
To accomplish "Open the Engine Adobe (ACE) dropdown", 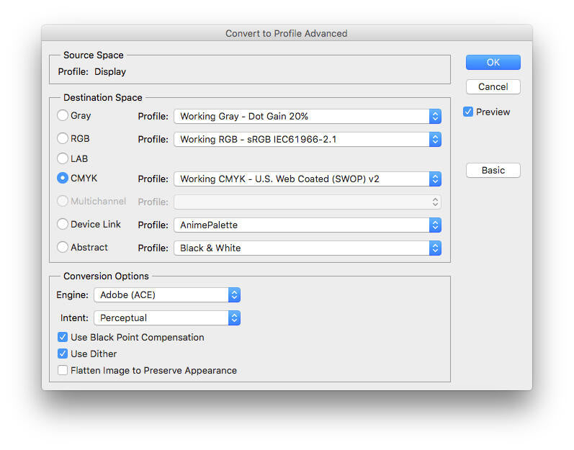I will (x=166, y=295).
